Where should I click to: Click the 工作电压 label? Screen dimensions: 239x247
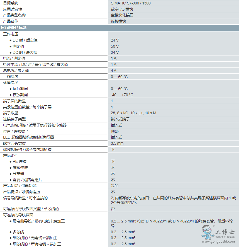(11, 34)
